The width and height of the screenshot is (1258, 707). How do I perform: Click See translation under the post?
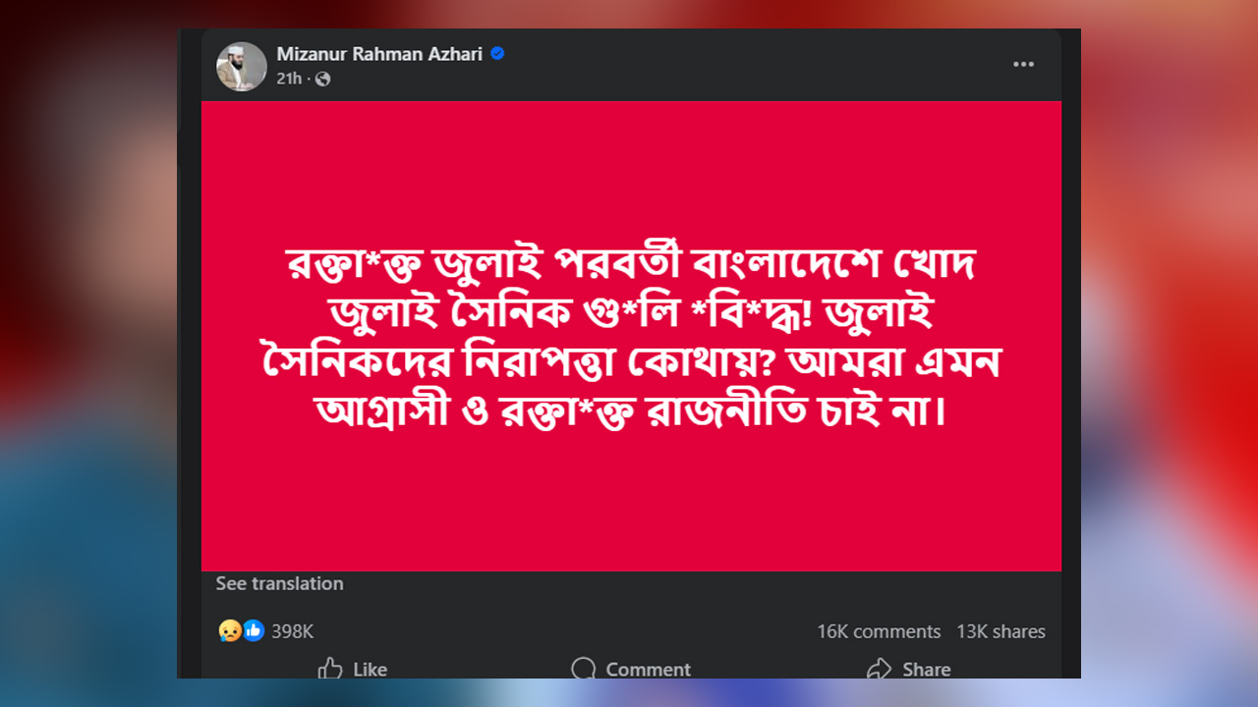pyautogui.click(x=280, y=583)
